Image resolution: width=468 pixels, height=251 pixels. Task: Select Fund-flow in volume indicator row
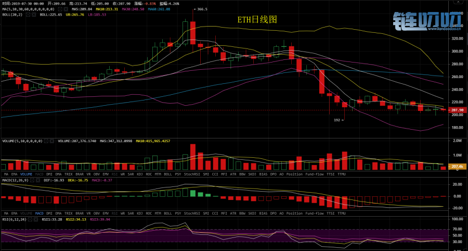coord(314,173)
